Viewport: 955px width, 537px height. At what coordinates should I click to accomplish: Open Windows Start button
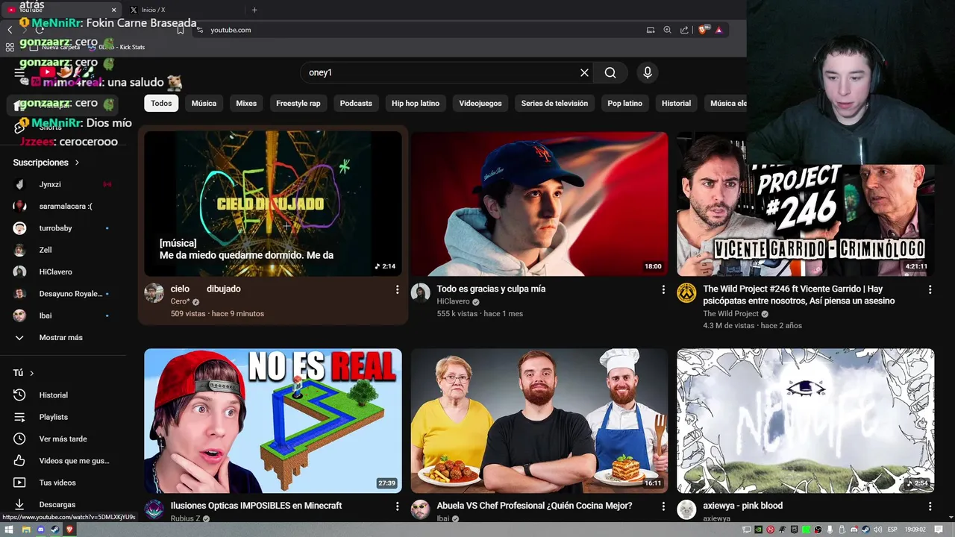9,530
